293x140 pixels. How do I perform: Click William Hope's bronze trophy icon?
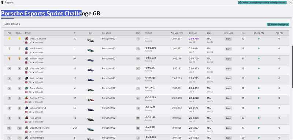tap(10, 58)
